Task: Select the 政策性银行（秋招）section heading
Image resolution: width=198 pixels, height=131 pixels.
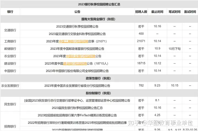Action: point(98,78)
